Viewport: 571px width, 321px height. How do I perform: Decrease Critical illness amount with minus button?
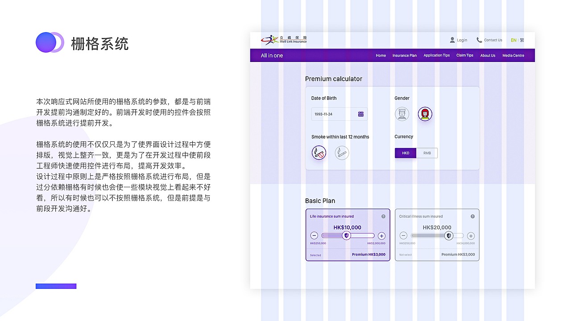point(403,236)
